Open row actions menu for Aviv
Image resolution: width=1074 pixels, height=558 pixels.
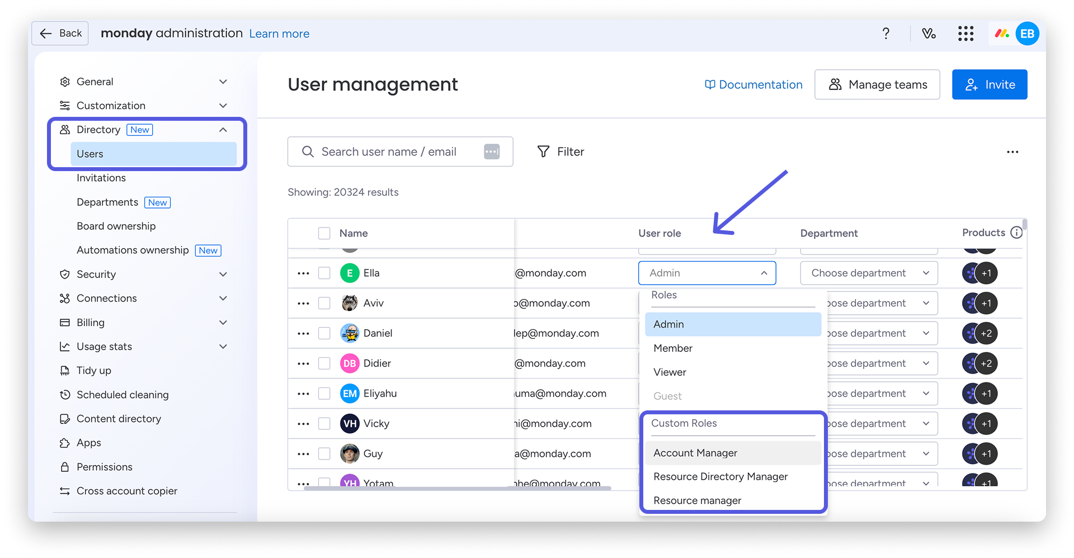click(303, 304)
